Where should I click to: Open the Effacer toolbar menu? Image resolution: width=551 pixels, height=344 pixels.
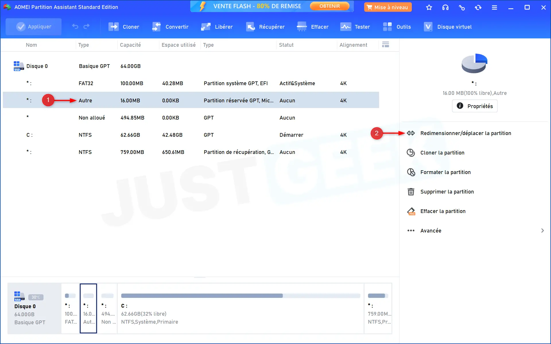pos(313,27)
